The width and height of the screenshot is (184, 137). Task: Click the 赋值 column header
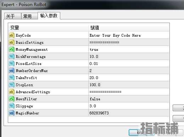(x=129, y=28)
